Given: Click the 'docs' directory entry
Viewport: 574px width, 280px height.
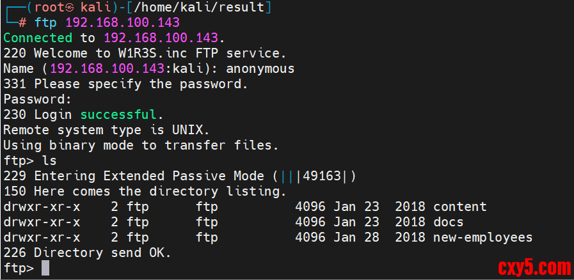Looking at the screenshot, I should 448,222.
